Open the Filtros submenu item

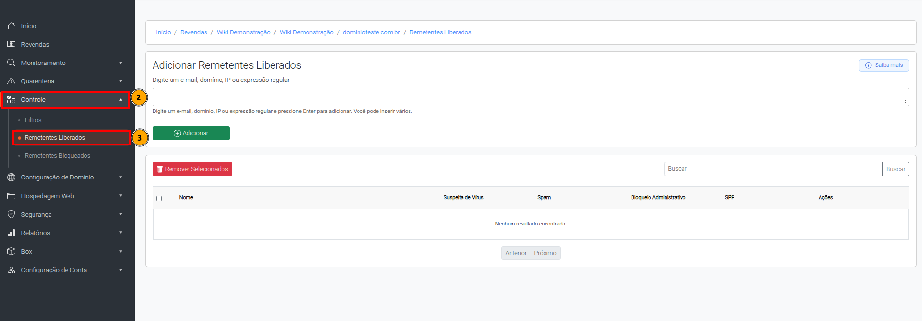click(x=33, y=120)
